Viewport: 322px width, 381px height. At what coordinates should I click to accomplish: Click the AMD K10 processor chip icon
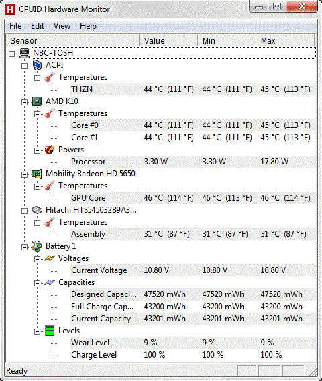click(x=37, y=101)
